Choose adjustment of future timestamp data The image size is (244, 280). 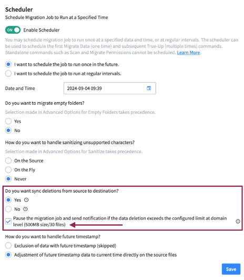(x=8, y=255)
